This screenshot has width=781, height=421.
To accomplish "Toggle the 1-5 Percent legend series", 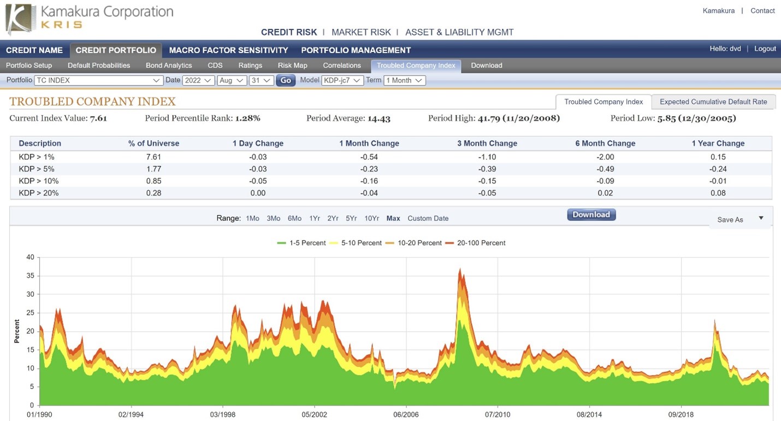I will 301,243.
